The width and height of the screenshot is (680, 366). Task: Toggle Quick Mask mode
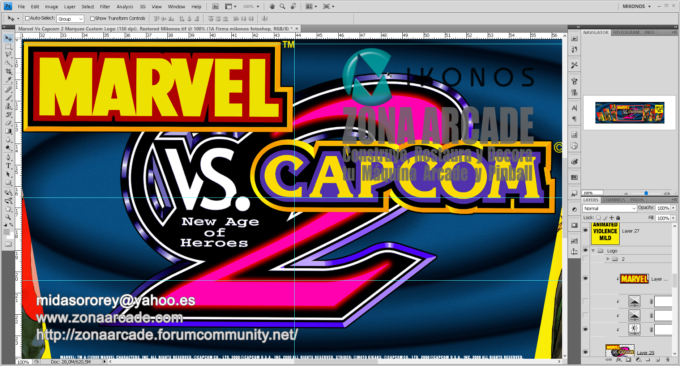pos(8,244)
